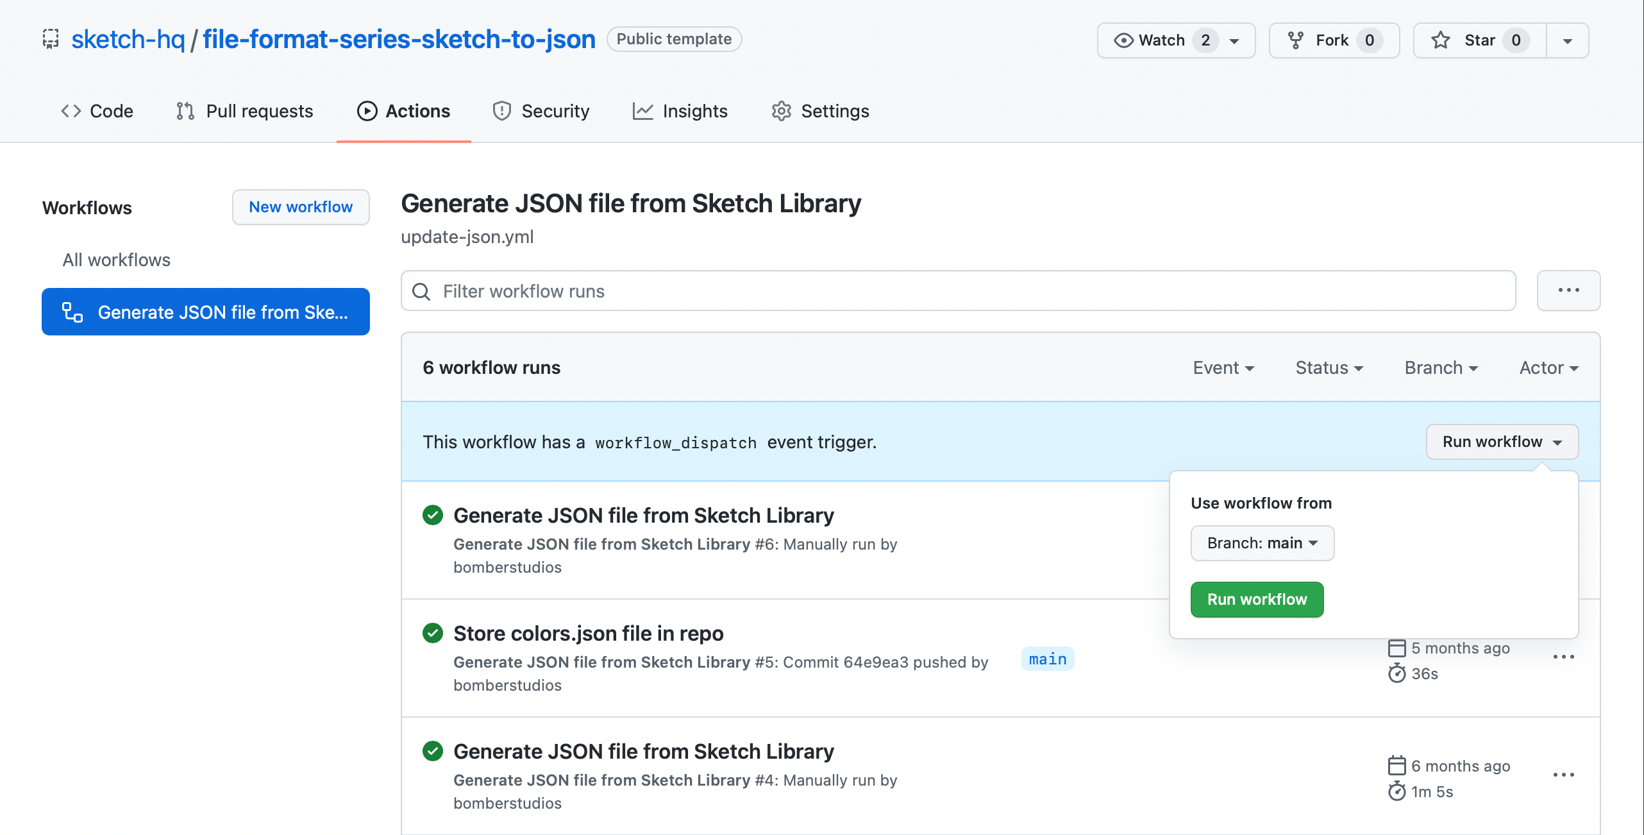Click the calendar icon beside 6 months ago
The image size is (1644, 835).
tap(1396, 765)
